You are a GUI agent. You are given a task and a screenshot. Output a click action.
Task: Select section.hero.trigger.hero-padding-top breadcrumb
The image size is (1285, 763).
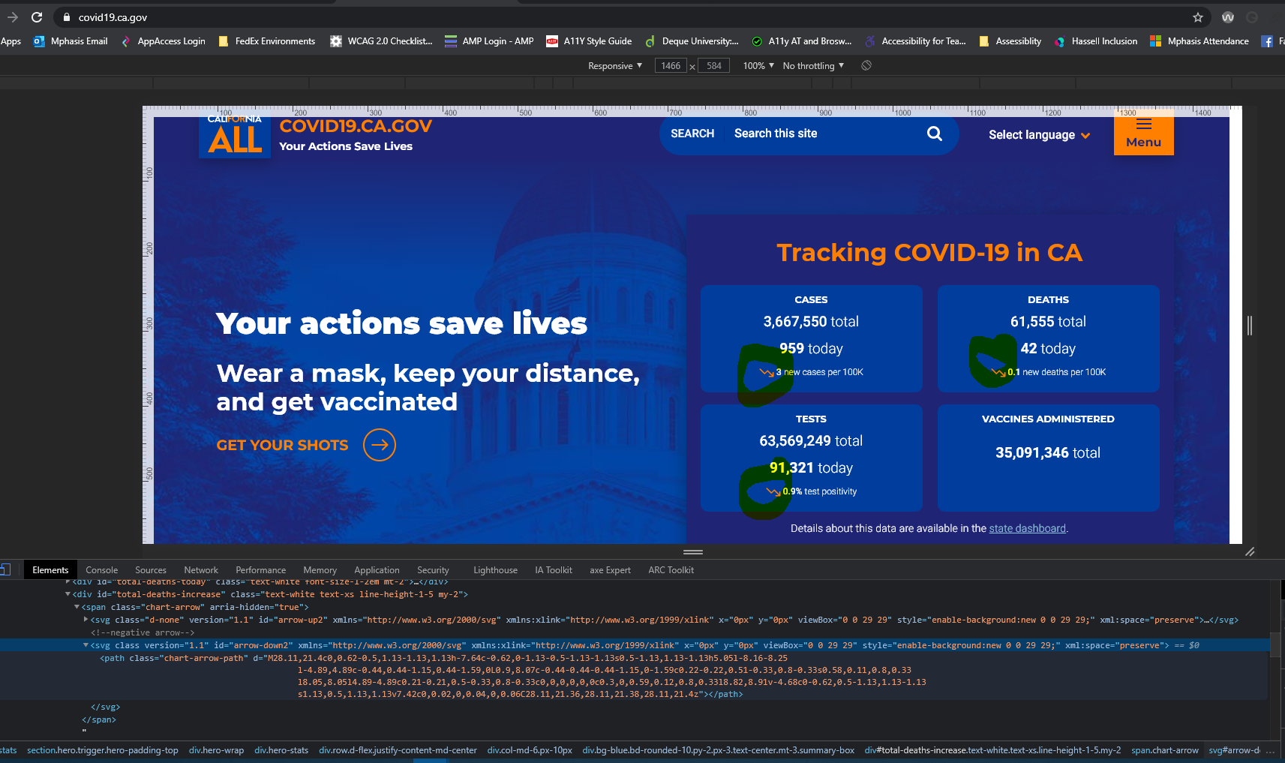click(103, 750)
